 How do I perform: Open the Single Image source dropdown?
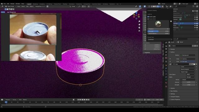187,72
